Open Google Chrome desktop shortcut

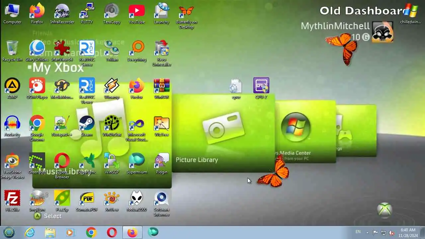pos(37,129)
